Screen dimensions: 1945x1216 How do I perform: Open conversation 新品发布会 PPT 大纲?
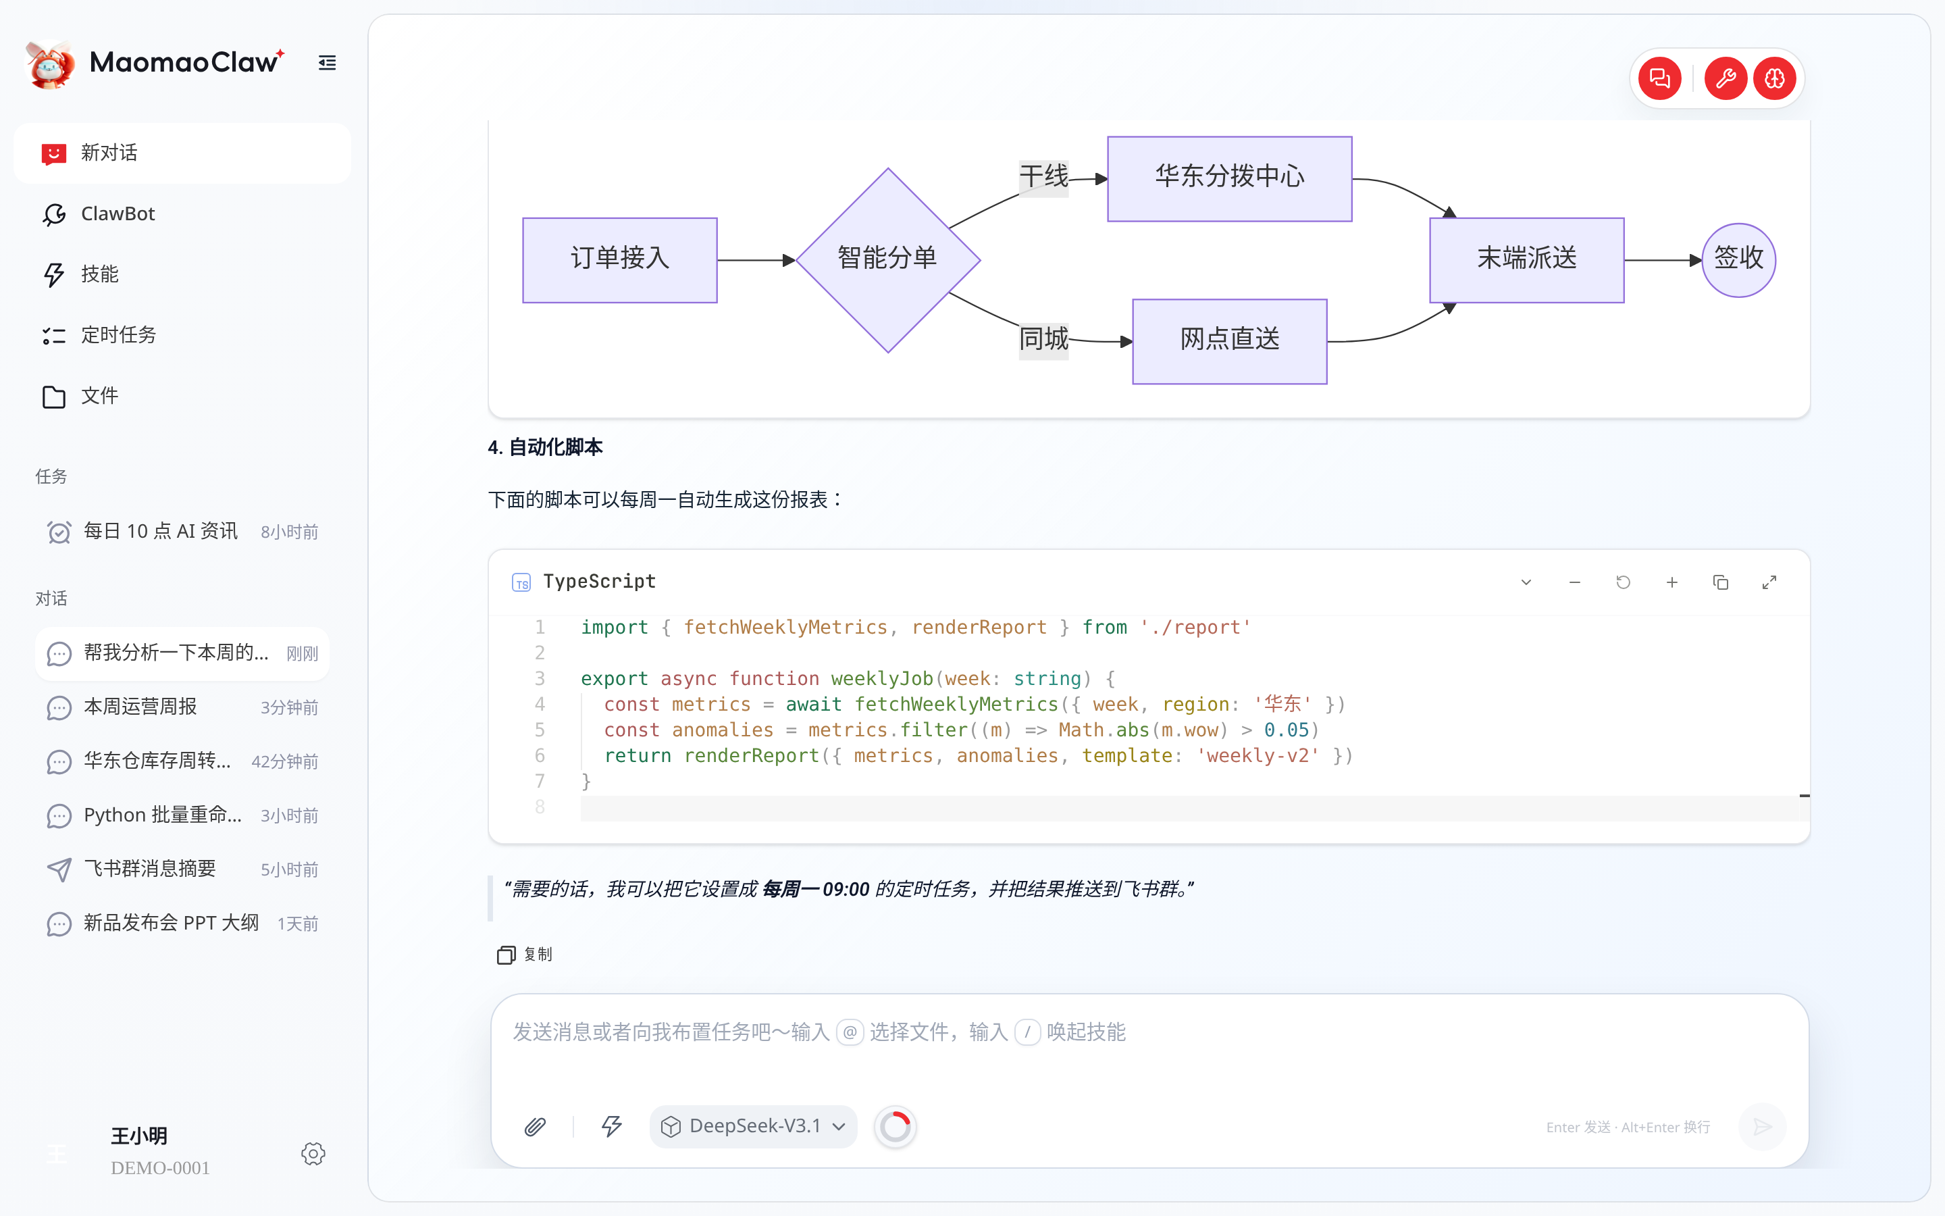[182, 923]
